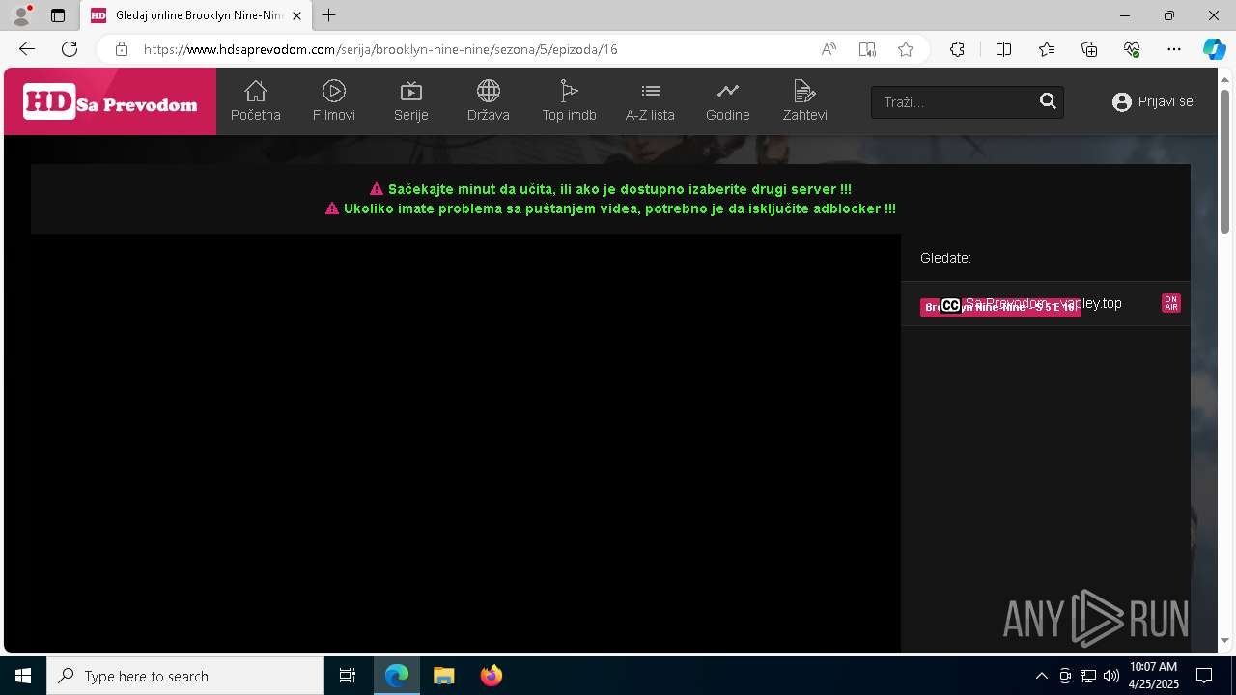
Task: Open the volume control
Action: [1110, 676]
